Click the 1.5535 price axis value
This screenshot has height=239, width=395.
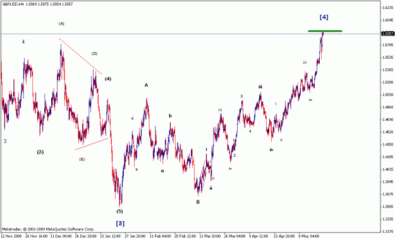point(388,58)
